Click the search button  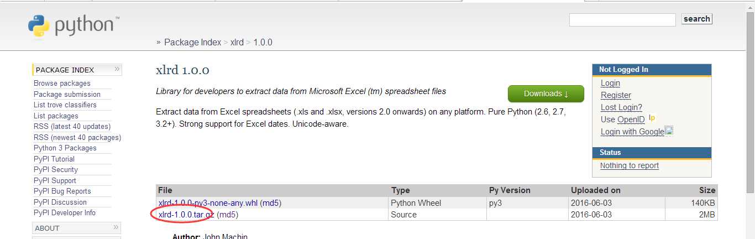(696, 19)
